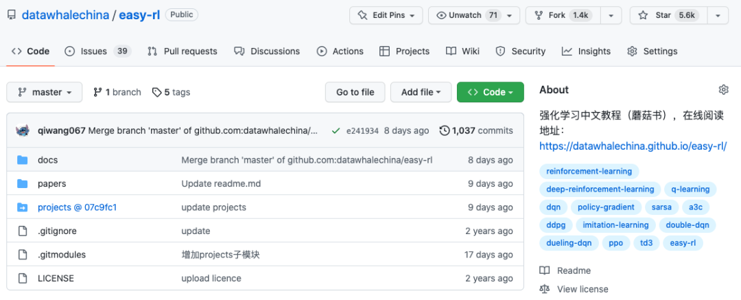Image resolution: width=741 pixels, height=300 pixels.
Task: Click the .gitmodules file icon
Action: click(x=22, y=255)
